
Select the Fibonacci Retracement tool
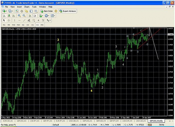[34, 21]
